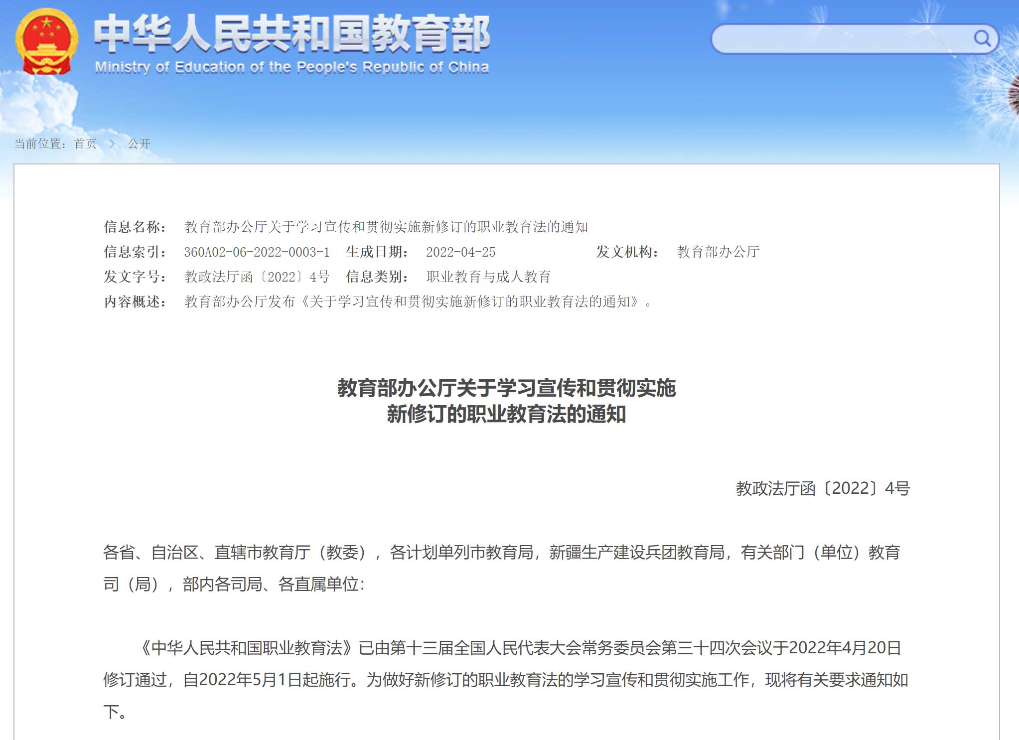This screenshot has width=1019, height=740.
Task: Click article heading line 教育部办公厅关于学习宣传和贯彻实施
Action: pyautogui.click(x=507, y=388)
